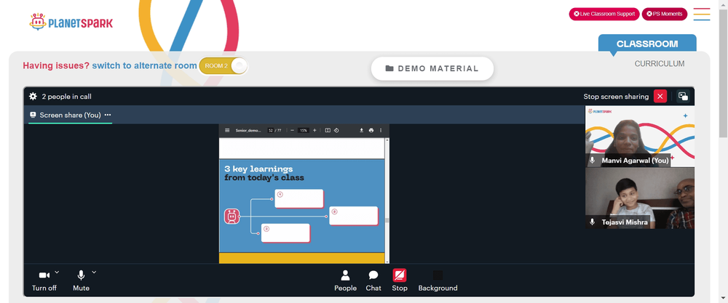Screen dimensions: 728x303
Task: Open call settings gear icon
Action: point(33,97)
